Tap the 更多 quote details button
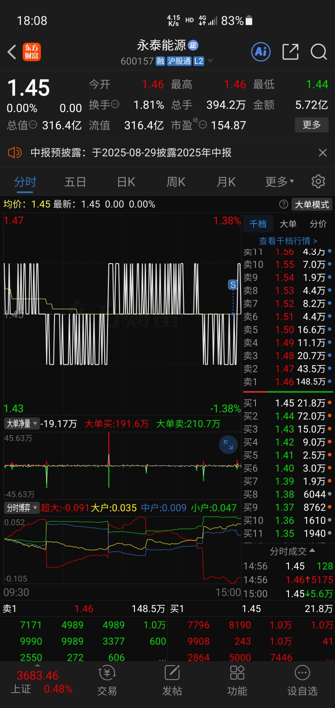 (312, 124)
